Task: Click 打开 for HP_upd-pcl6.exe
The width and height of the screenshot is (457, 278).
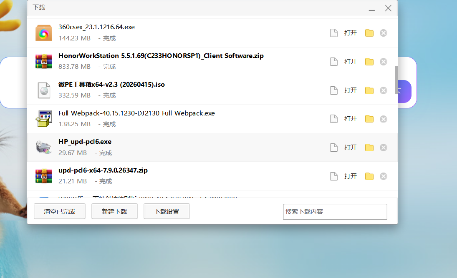Action: (x=350, y=148)
